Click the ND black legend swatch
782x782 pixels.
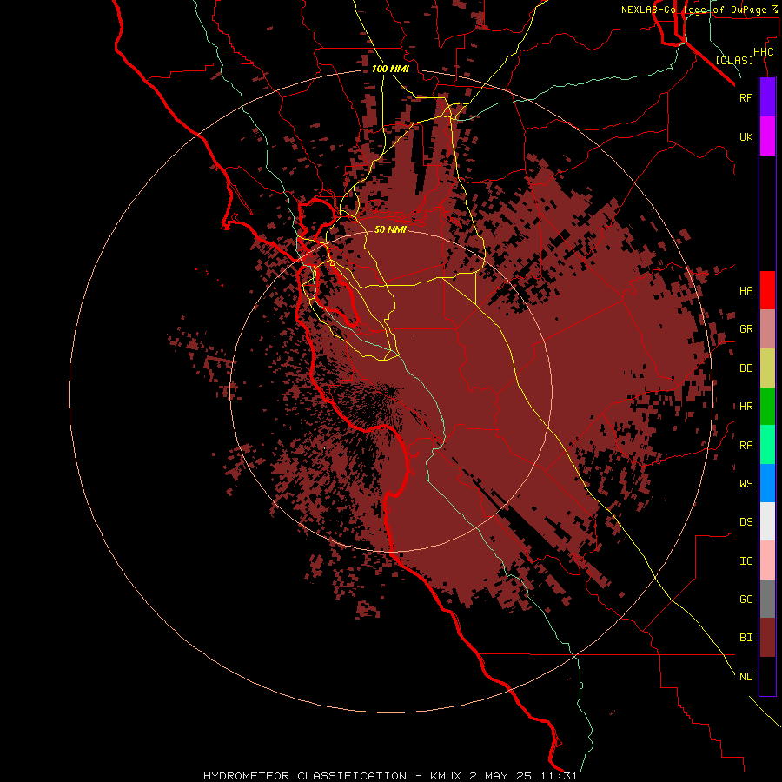pyautogui.click(x=767, y=676)
